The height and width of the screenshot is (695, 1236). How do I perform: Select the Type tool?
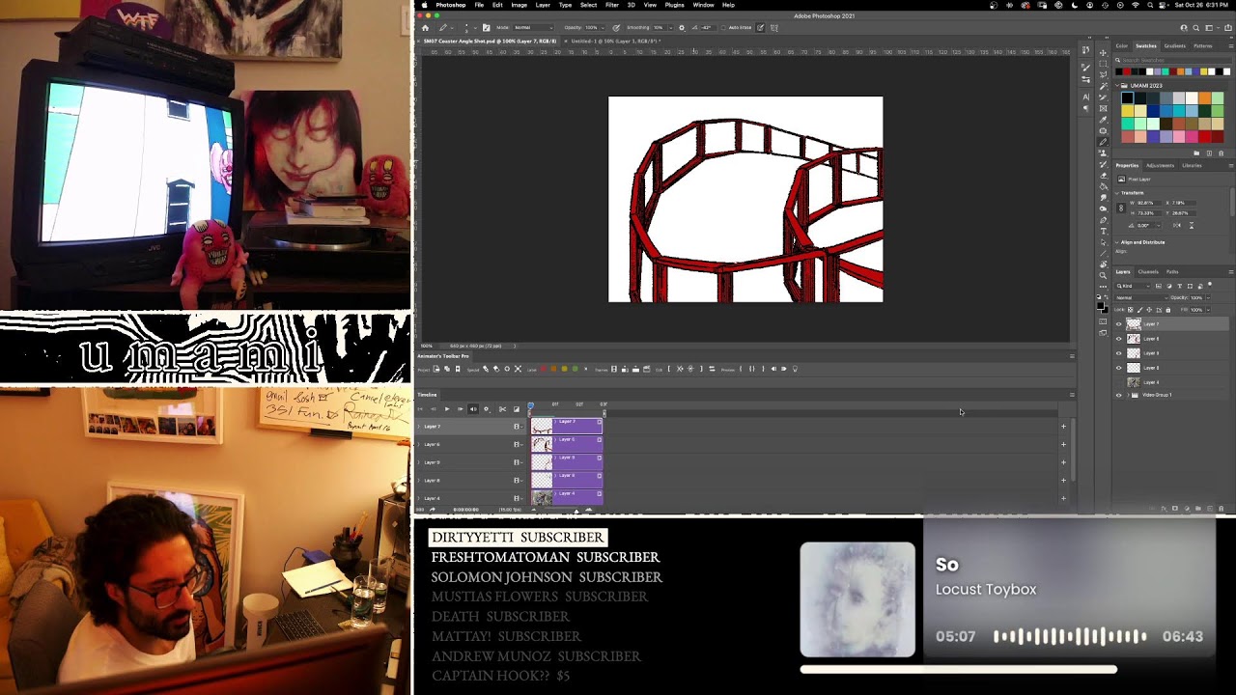(x=1103, y=231)
